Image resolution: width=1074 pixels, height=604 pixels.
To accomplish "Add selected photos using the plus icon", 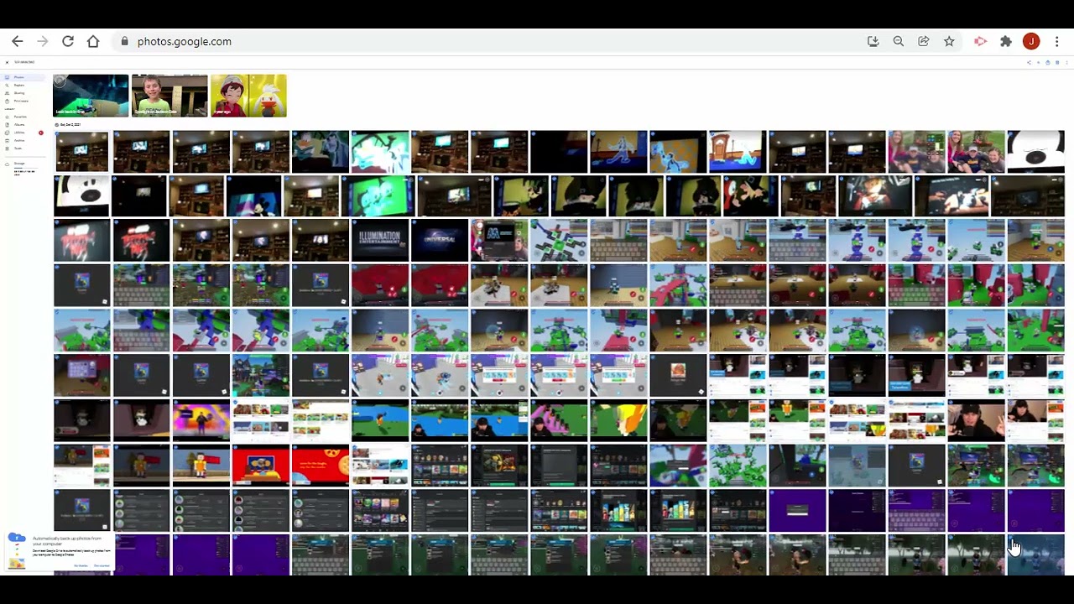I will [x=1039, y=62].
